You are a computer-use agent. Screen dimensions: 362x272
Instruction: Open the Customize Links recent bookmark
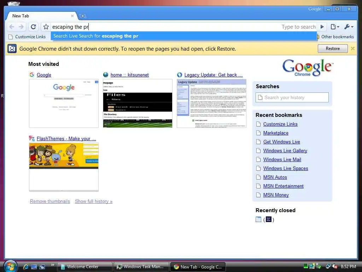click(x=280, y=124)
